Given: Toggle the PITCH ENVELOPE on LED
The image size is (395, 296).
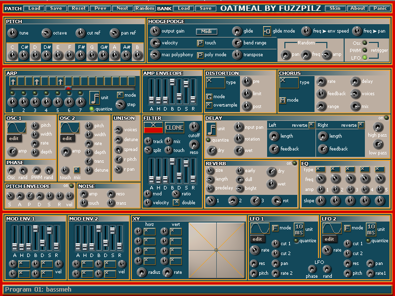Looking at the screenshot, I should (x=72, y=186).
